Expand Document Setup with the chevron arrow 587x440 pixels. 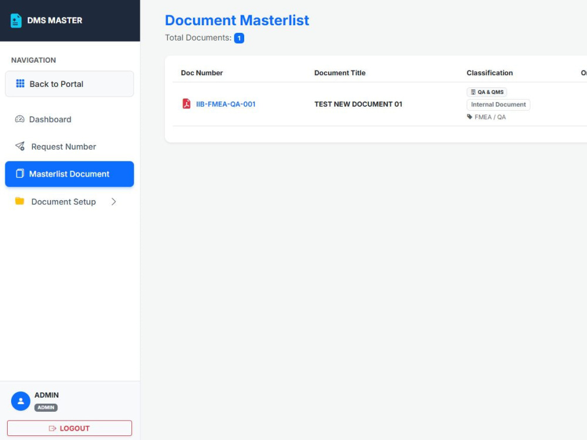114,202
